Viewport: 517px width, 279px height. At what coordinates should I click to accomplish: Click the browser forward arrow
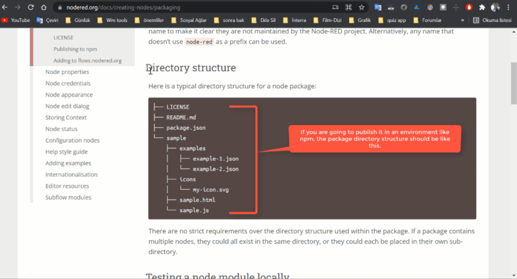[x=18, y=7]
